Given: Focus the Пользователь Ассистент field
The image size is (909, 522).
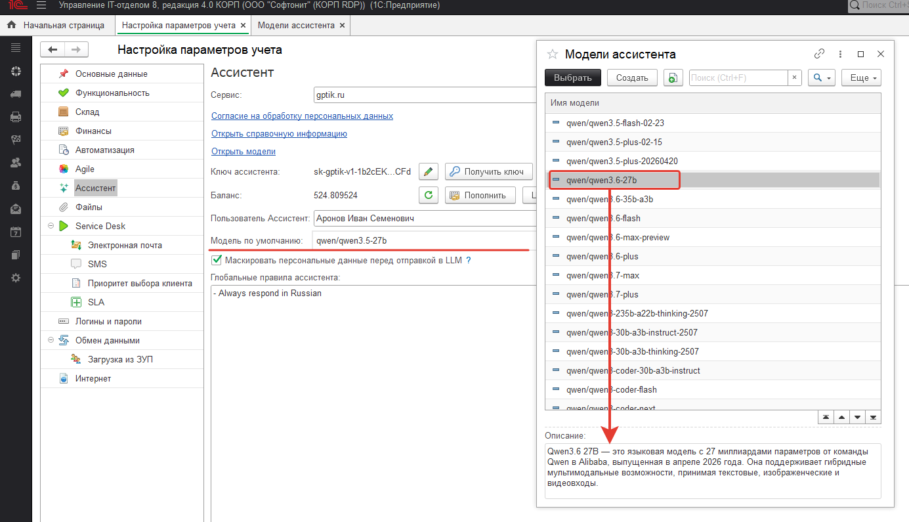Looking at the screenshot, I should pyautogui.click(x=424, y=218).
